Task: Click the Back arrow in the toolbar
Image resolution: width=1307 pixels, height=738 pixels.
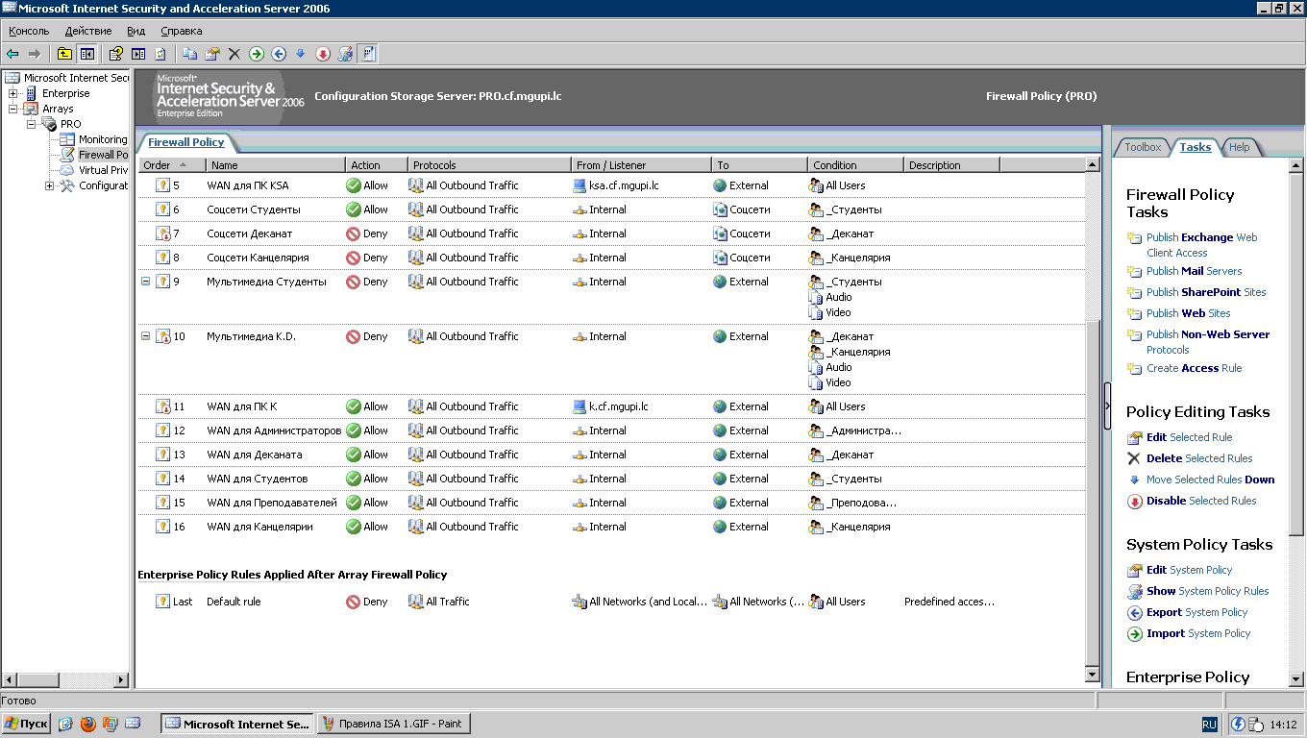Action: 12,54
